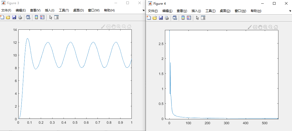Open 桌面(D) menu in Figure 4
292x131 pixels.
click(x=225, y=11)
